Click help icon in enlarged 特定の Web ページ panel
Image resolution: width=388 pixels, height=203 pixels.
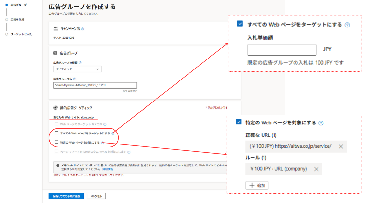click(x=321, y=123)
